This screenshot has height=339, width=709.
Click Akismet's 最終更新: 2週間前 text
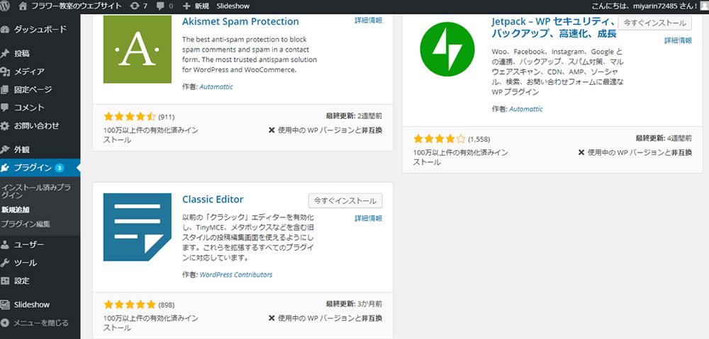[354, 116]
